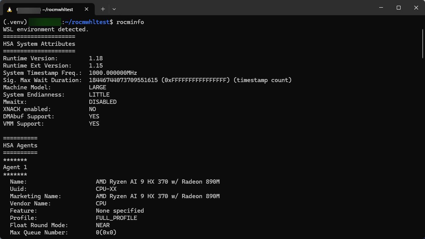Click the "Marketing Name:" label
The width and height of the screenshot is (425, 239).
(36, 196)
